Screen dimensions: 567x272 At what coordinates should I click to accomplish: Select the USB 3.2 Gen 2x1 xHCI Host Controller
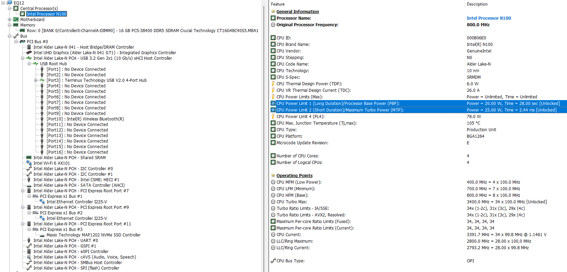point(103,58)
